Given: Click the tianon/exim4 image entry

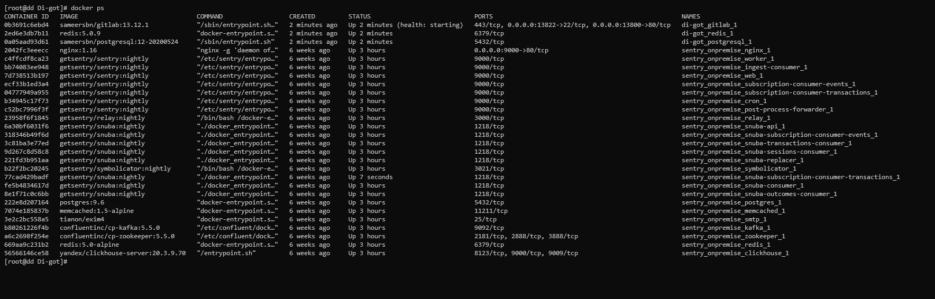Looking at the screenshot, I should 82,219.
